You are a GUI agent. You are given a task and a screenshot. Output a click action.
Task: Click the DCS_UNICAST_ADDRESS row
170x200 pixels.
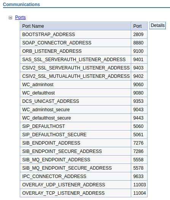point(84,101)
